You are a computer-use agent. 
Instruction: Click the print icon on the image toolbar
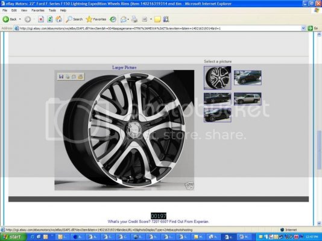point(68,77)
